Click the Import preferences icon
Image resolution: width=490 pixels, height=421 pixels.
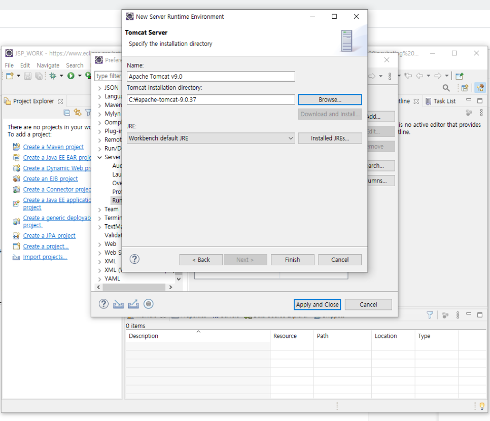coord(118,304)
